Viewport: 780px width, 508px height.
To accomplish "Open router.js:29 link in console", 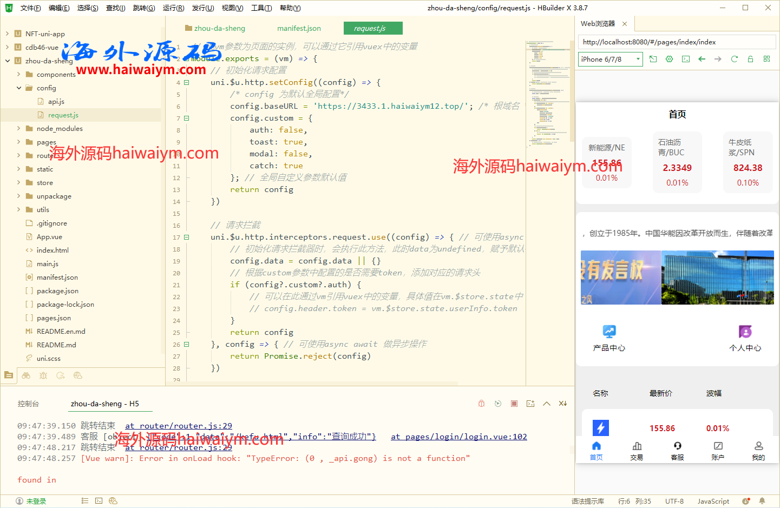I will tap(178, 426).
